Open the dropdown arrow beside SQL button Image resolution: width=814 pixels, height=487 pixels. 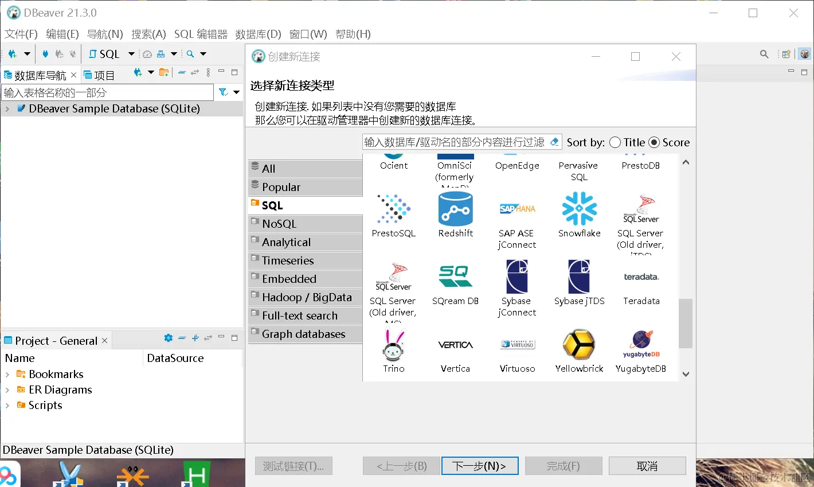131,54
